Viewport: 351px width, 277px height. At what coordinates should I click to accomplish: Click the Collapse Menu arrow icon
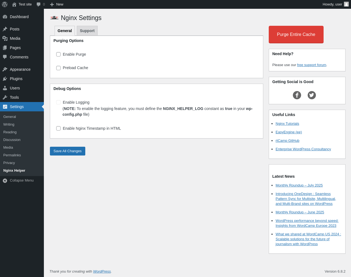tap(5, 180)
